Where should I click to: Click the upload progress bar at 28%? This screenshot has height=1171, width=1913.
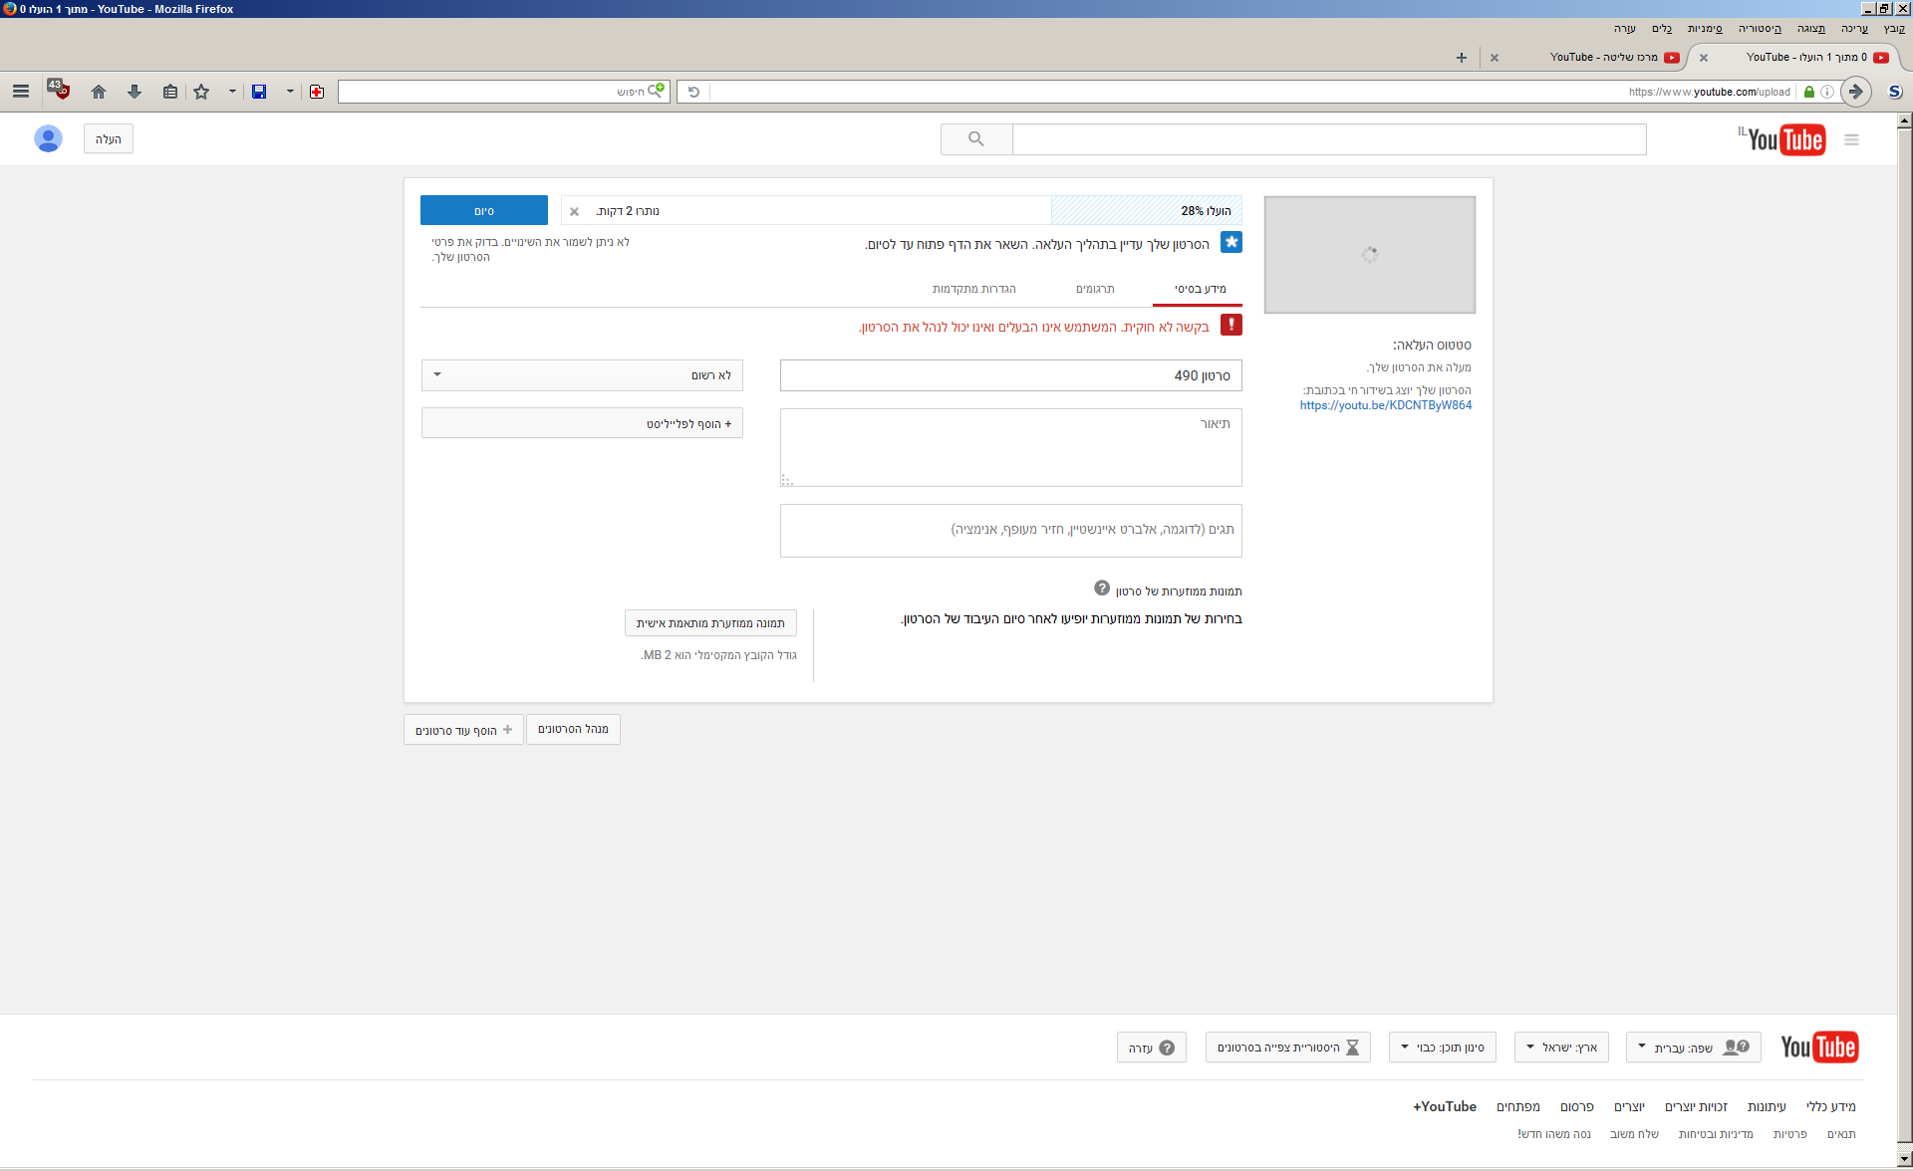tap(1146, 211)
